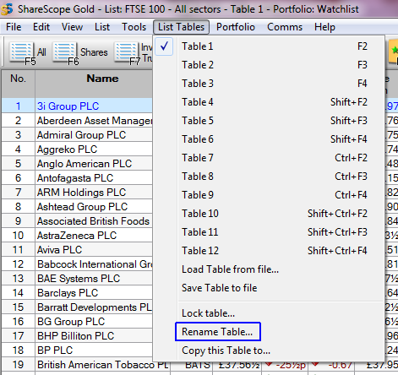Select checked Table 1 menu entry
This screenshot has height=375, width=398.
click(269, 46)
